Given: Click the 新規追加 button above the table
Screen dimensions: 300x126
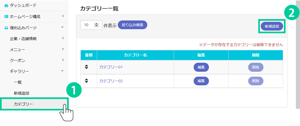Looking at the screenshot, I should 272,26.
